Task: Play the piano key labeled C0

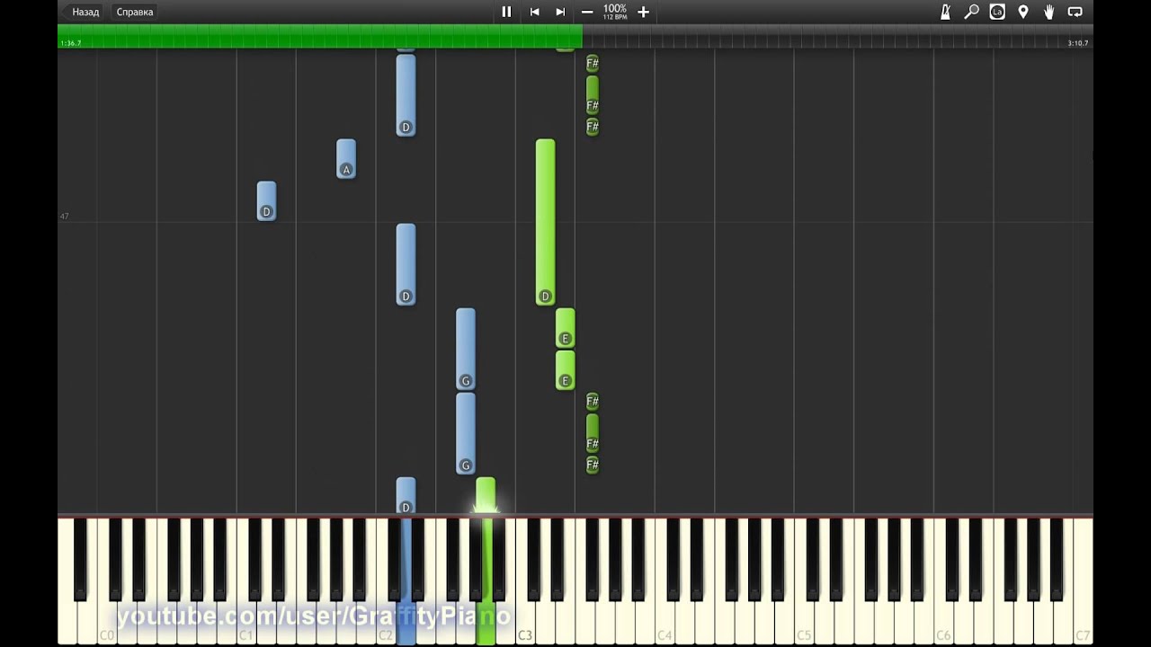Action: point(107,620)
